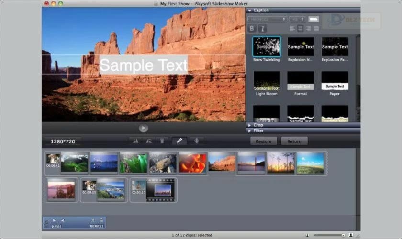The width and height of the screenshot is (402, 239).
Task: Rotate the clip counterclockwise
Action: [x=135, y=141]
